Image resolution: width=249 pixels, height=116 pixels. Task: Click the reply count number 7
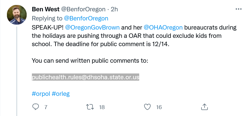click(46, 107)
